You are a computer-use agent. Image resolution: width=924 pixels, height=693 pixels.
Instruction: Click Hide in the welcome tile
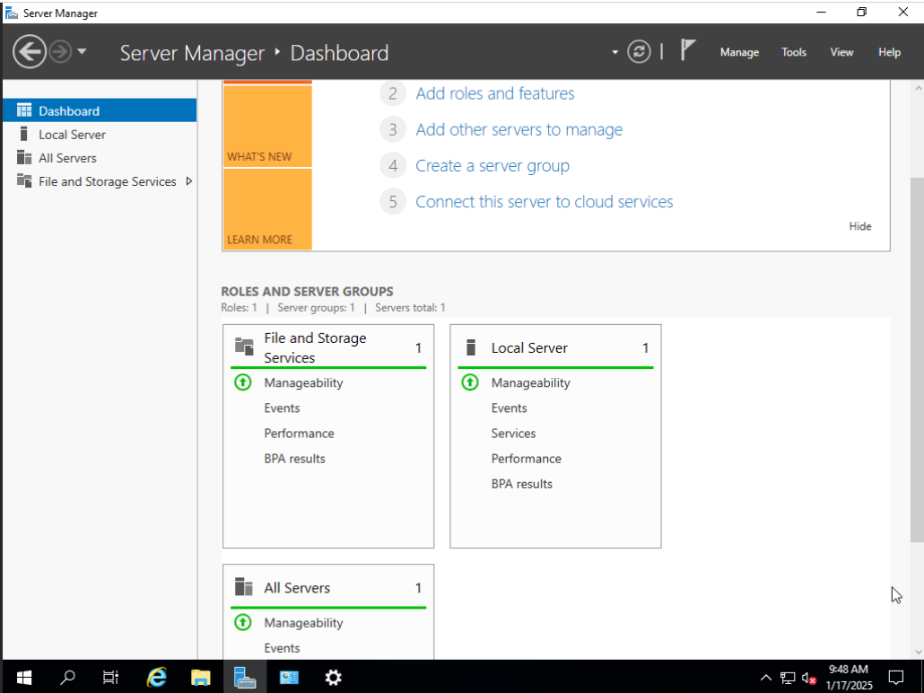859,226
